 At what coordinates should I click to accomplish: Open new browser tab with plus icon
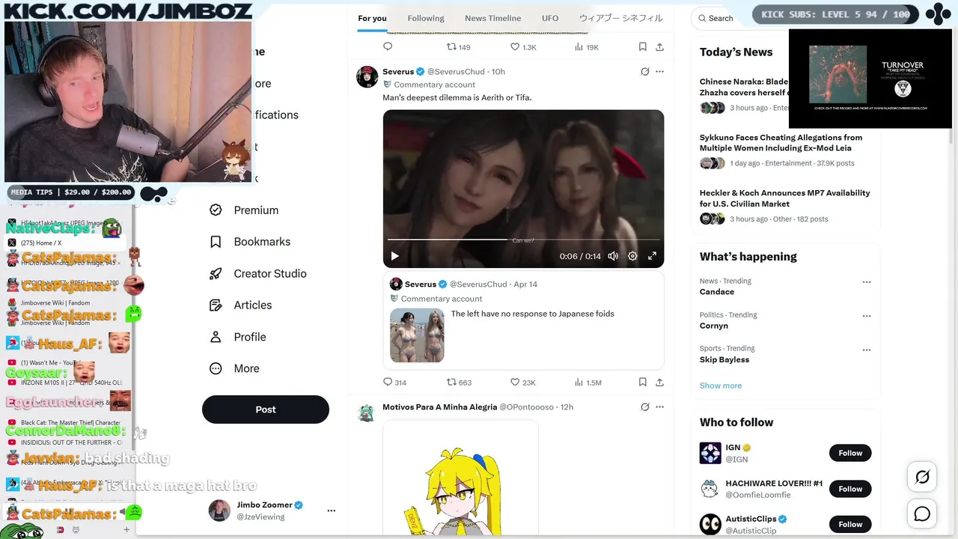coord(126,530)
